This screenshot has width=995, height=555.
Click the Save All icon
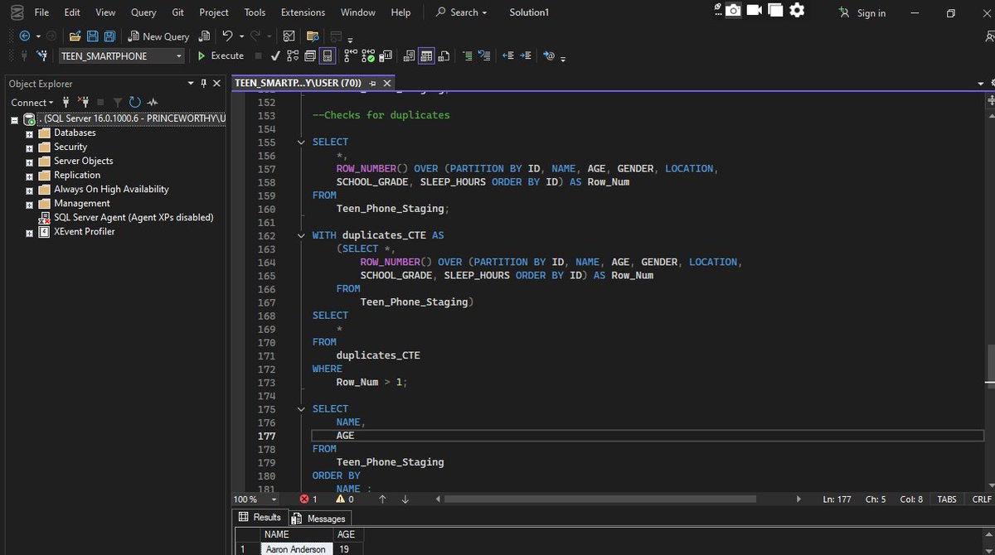pos(109,36)
